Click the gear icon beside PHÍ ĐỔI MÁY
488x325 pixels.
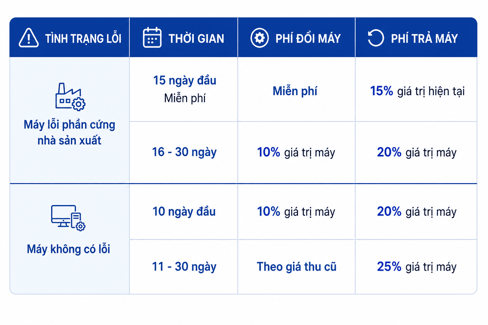pyautogui.click(x=260, y=38)
